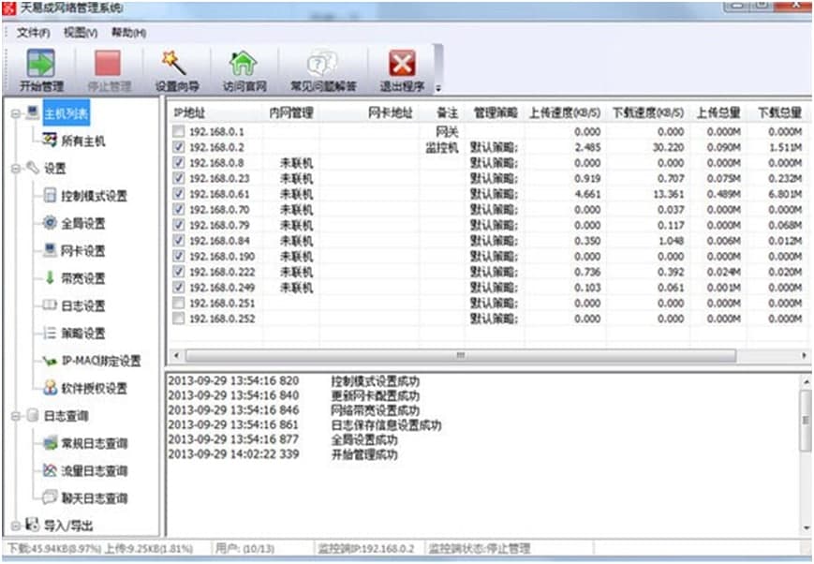Viewport: 814px width, 564px height.
Task: Click the 带宽设置 green arrow icon
Action: click(50, 278)
